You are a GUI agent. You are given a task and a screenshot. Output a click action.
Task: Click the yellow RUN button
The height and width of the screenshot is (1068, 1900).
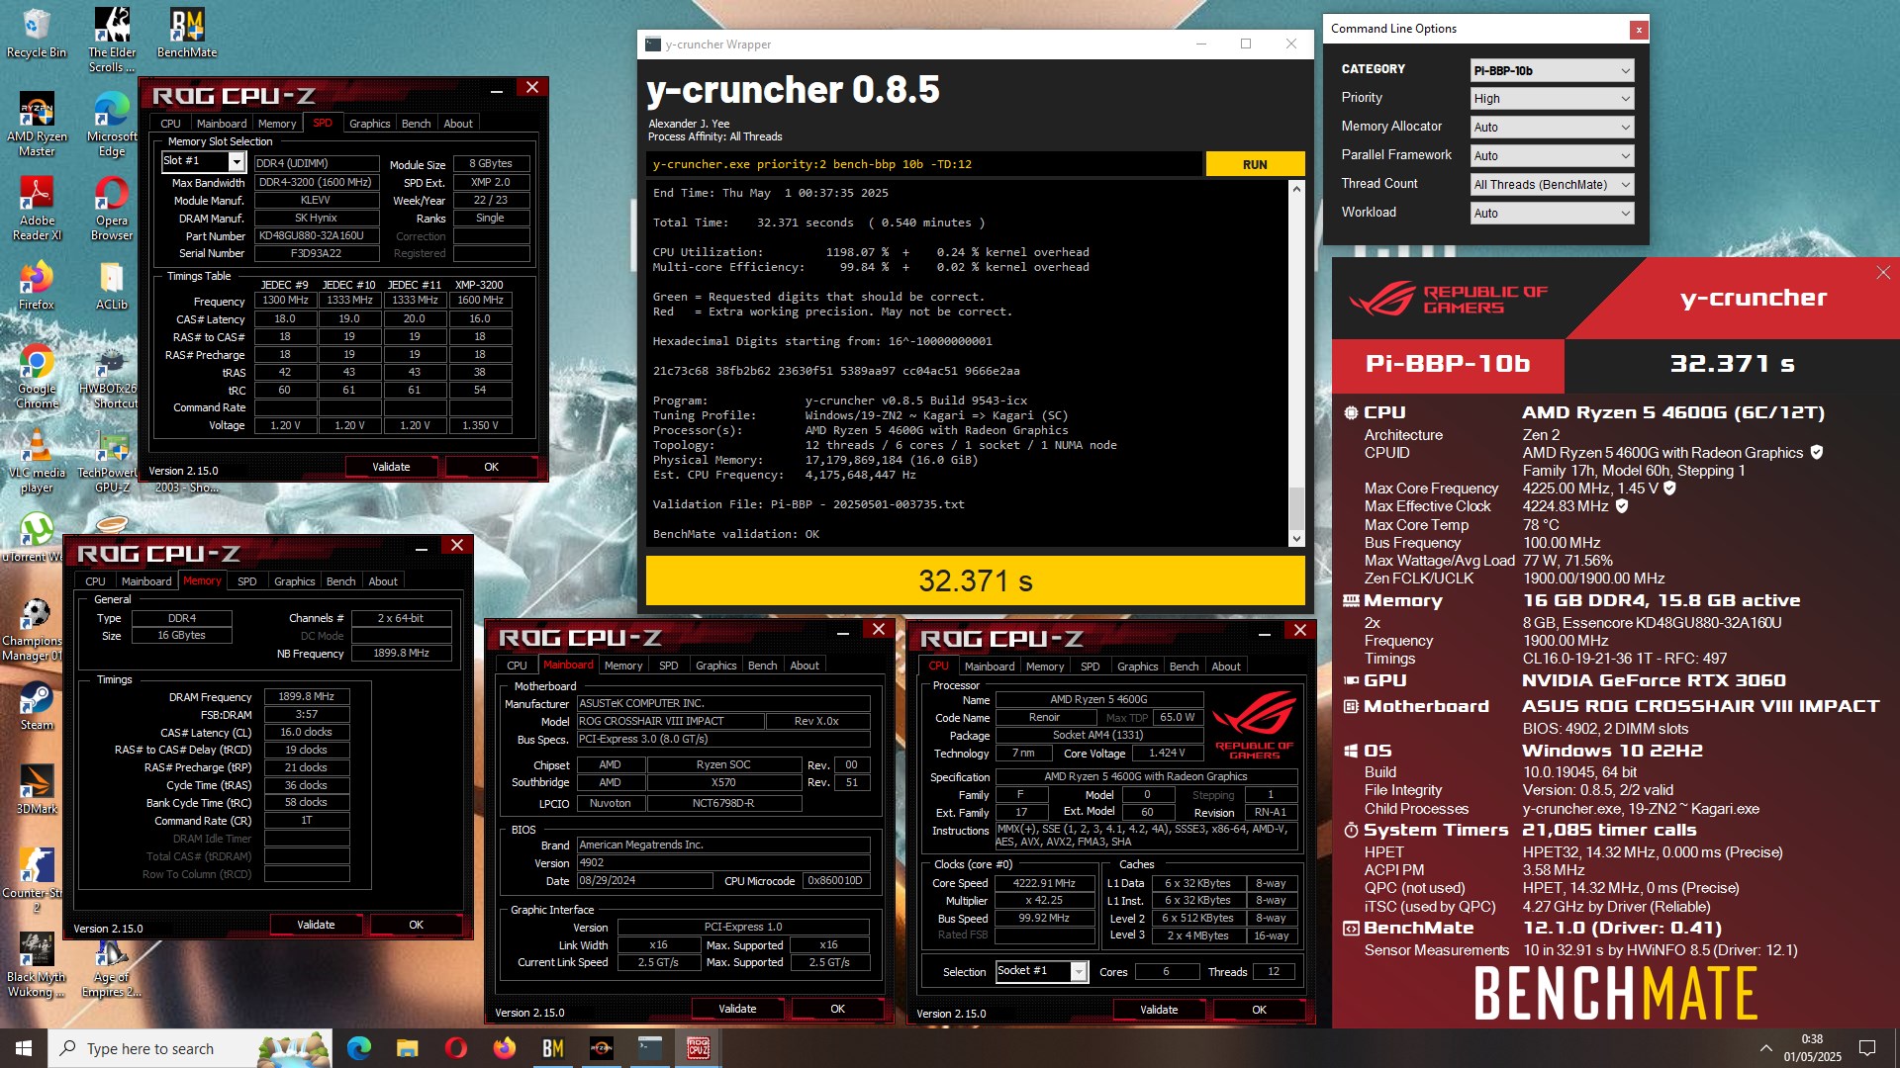tap(1255, 164)
